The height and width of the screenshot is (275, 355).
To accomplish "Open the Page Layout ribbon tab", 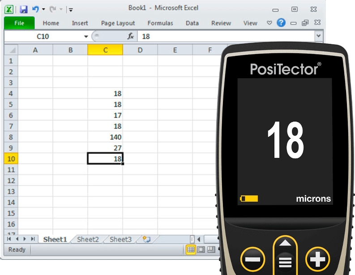I will 118,23.
